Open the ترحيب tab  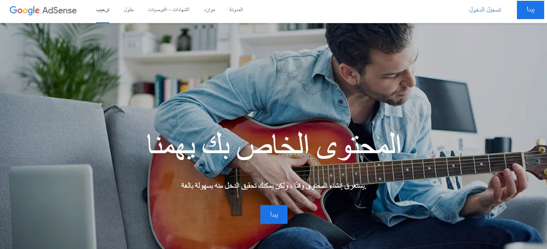tap(103, 10)
